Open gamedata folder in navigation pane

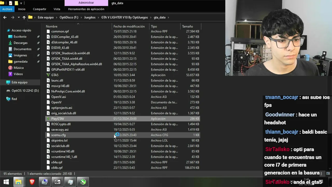(x=20, y=62)
